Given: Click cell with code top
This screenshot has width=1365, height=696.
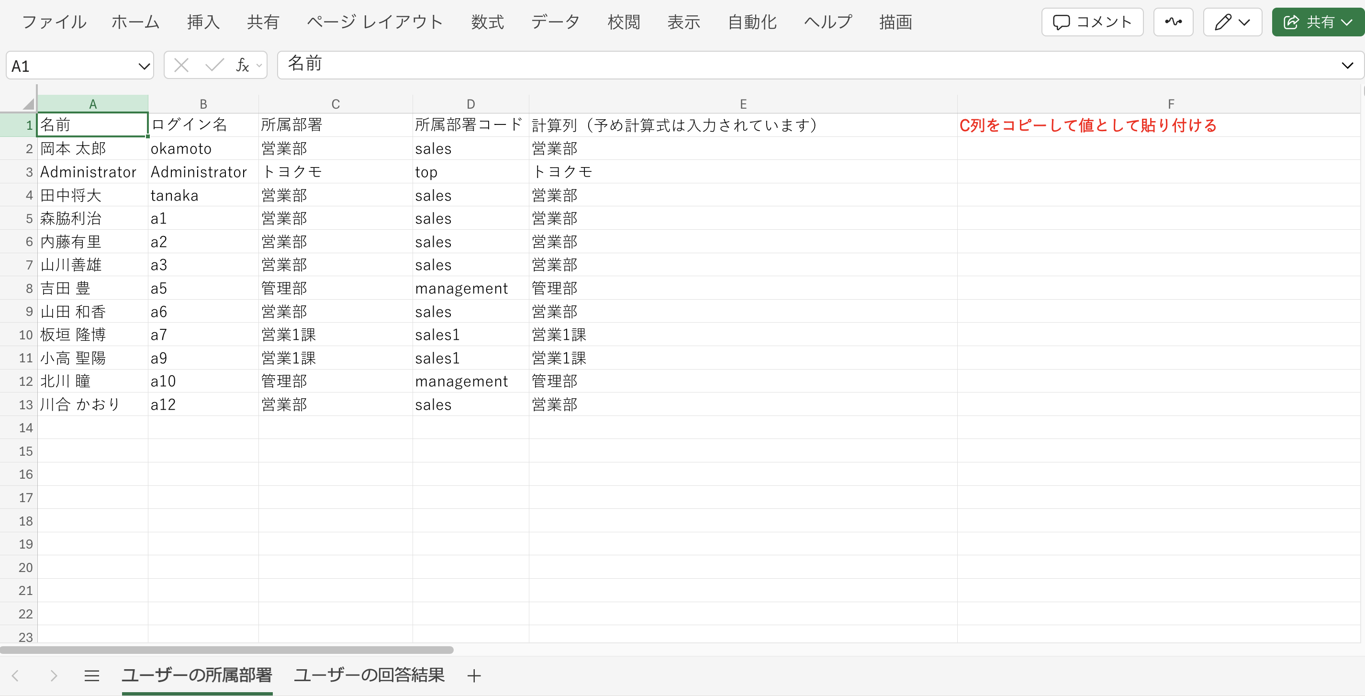Looking at the screenshot, I should (x=471, y=172).
